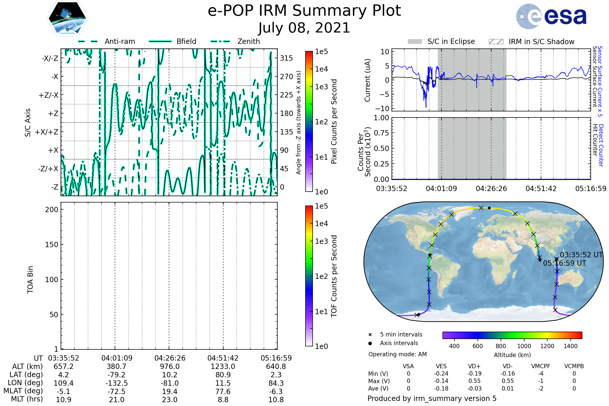Click the ALT 1233.0 value in orbit table

(223, 366)
